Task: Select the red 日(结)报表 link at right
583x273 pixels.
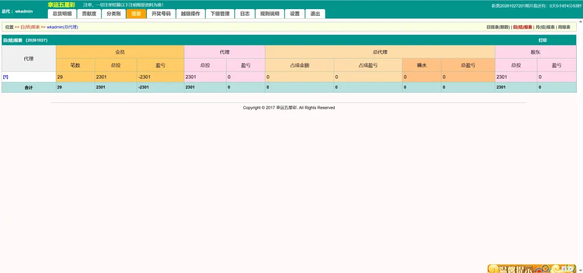Action: pyautogui.click(x=523, y=27)
